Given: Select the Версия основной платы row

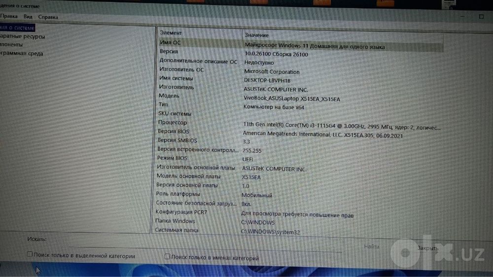Looking at the screenshot, I should (187, 185).
